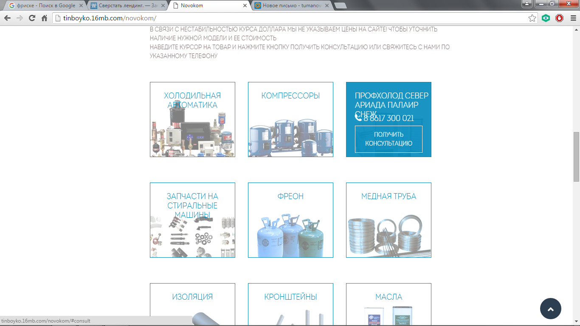Switch to the Новое письмо mail tab
Screen dimensions: 580x326
click(291, 6)
